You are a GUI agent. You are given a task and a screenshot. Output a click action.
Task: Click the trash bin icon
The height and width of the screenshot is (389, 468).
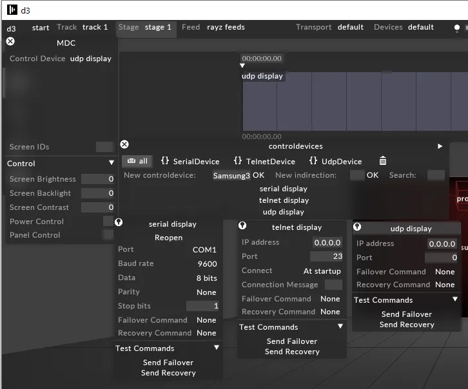[x=382, y=161]
